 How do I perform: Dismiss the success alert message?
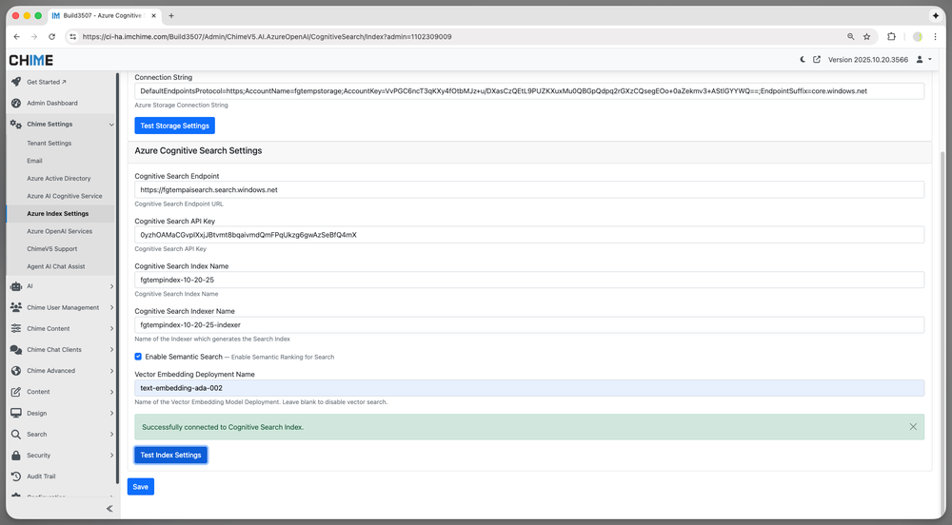[913, 427]
